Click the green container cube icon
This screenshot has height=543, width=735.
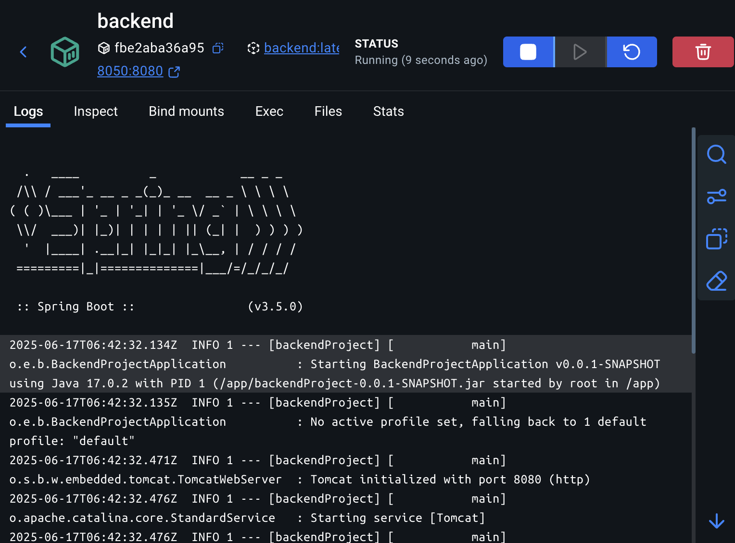click(65, 52)
